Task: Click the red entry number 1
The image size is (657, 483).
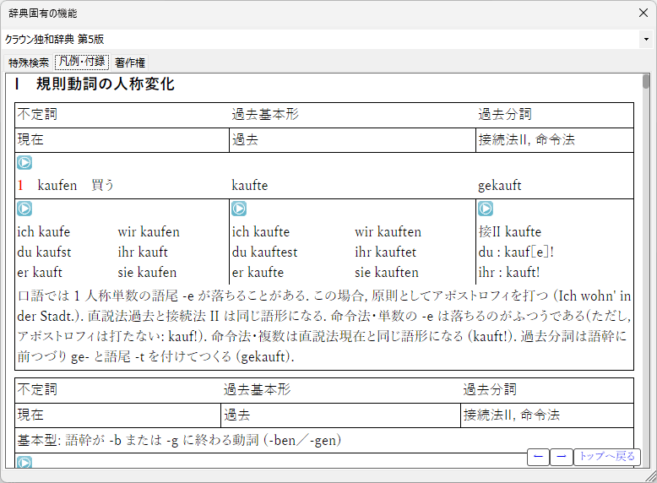Action: [x=21, y=186]
